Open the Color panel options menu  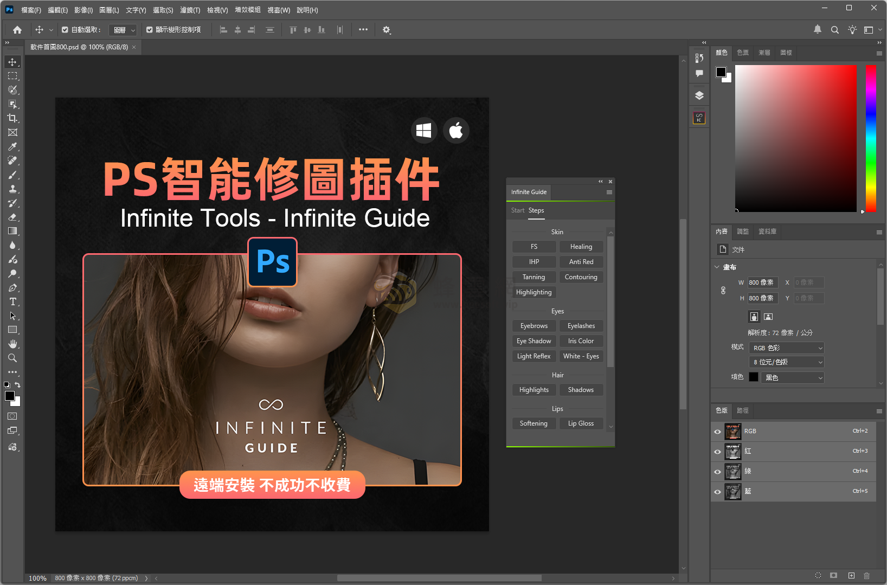(x=879, y=53)
